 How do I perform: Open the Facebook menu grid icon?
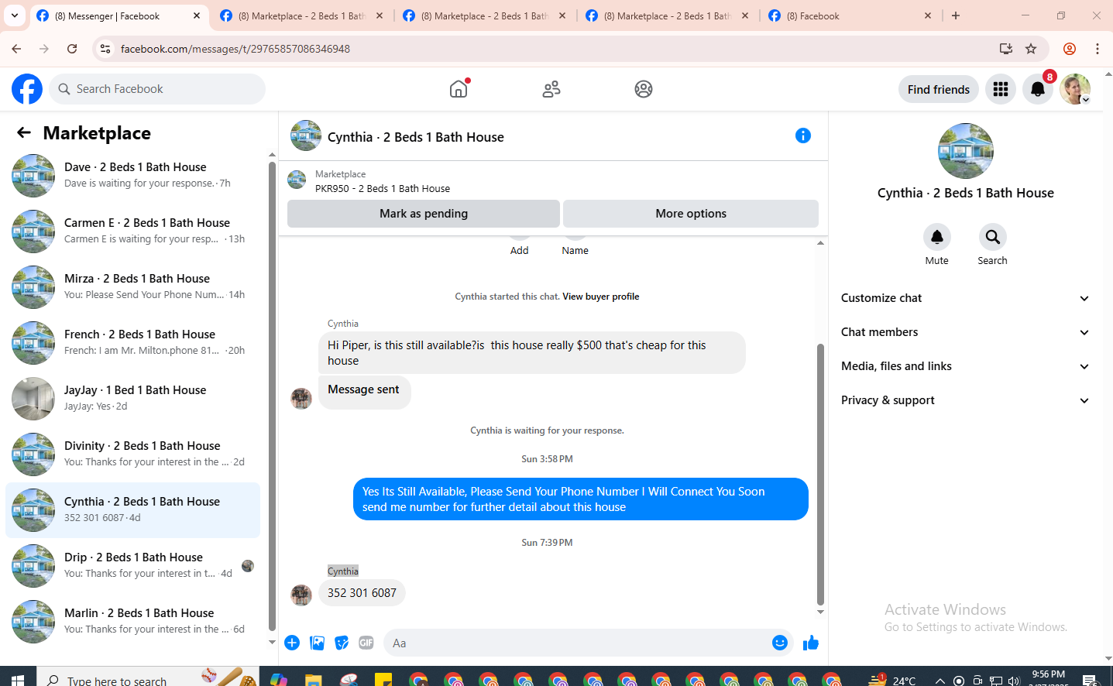tap(1001, 89)
